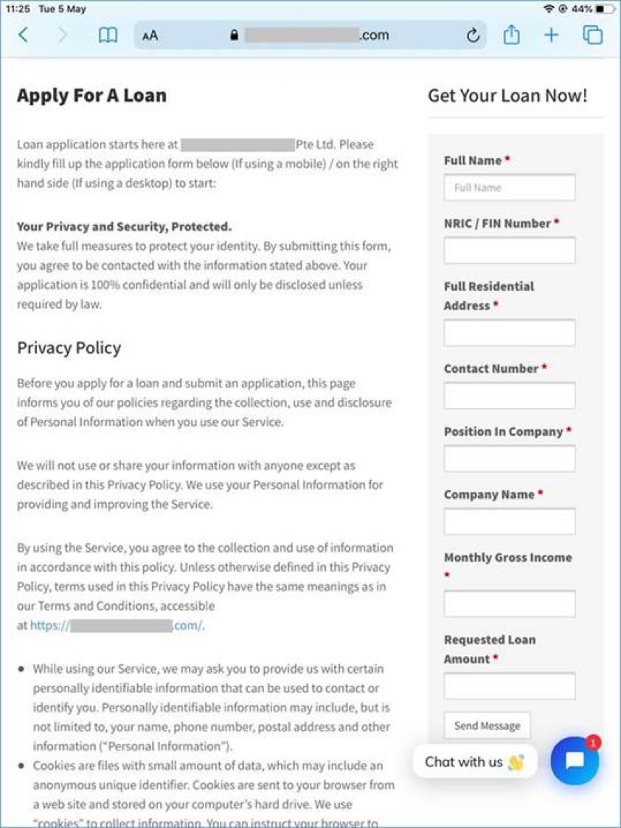621x828 pixels.
Task: Open the blue chat messenger bubble
Action: tap(574, 761)
